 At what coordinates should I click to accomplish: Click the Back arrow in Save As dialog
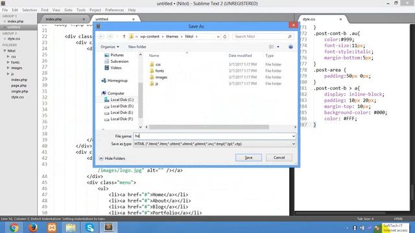(x=101, y=36)
